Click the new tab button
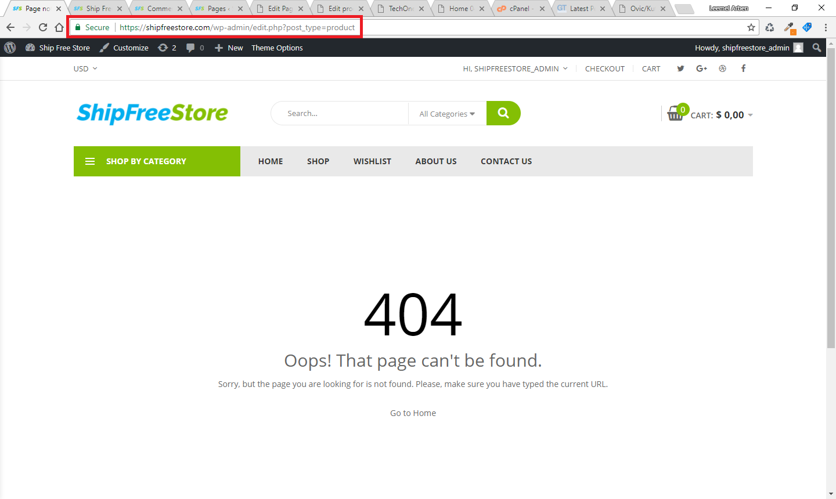The width and height of the screenshot is (836, 499). coord(684,9)
